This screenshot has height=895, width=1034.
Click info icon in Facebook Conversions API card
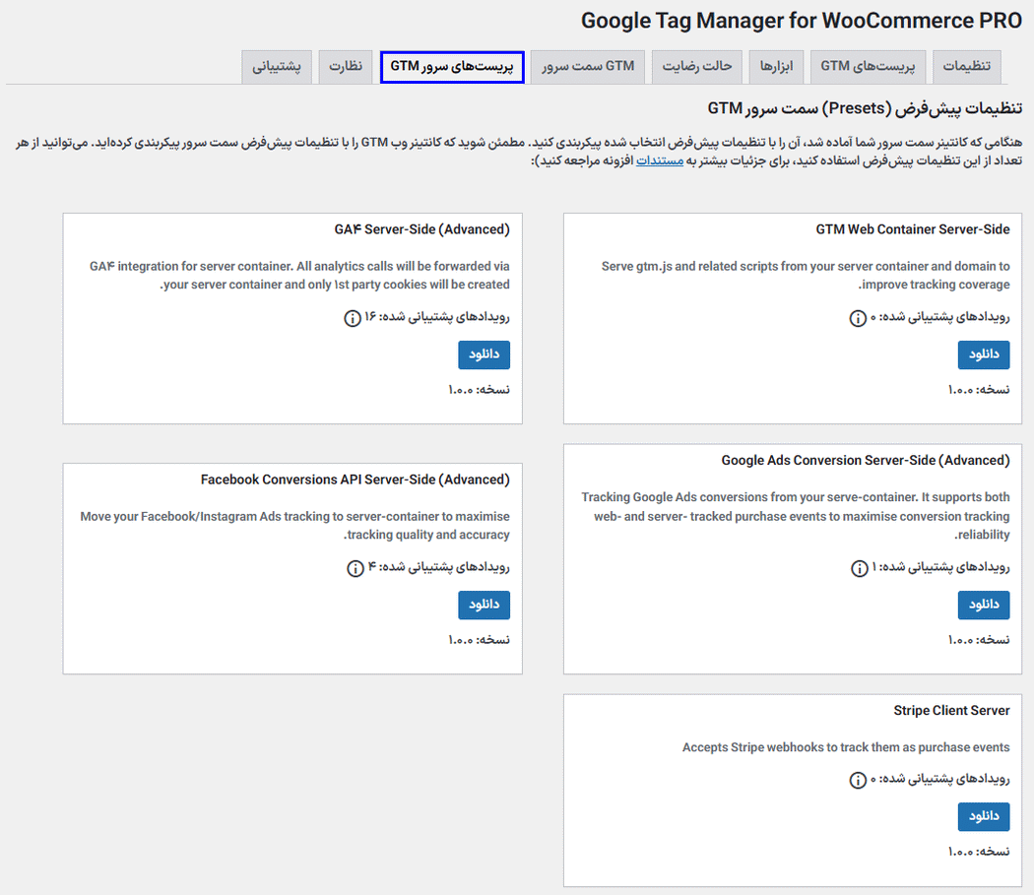point(355,568)
